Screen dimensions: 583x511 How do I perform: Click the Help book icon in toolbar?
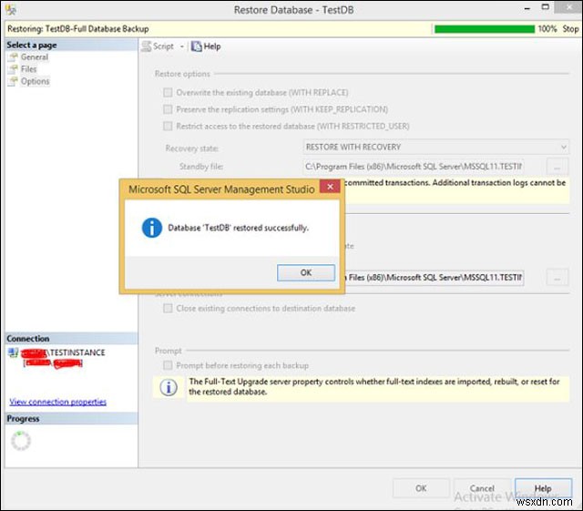tap(197, 46)
